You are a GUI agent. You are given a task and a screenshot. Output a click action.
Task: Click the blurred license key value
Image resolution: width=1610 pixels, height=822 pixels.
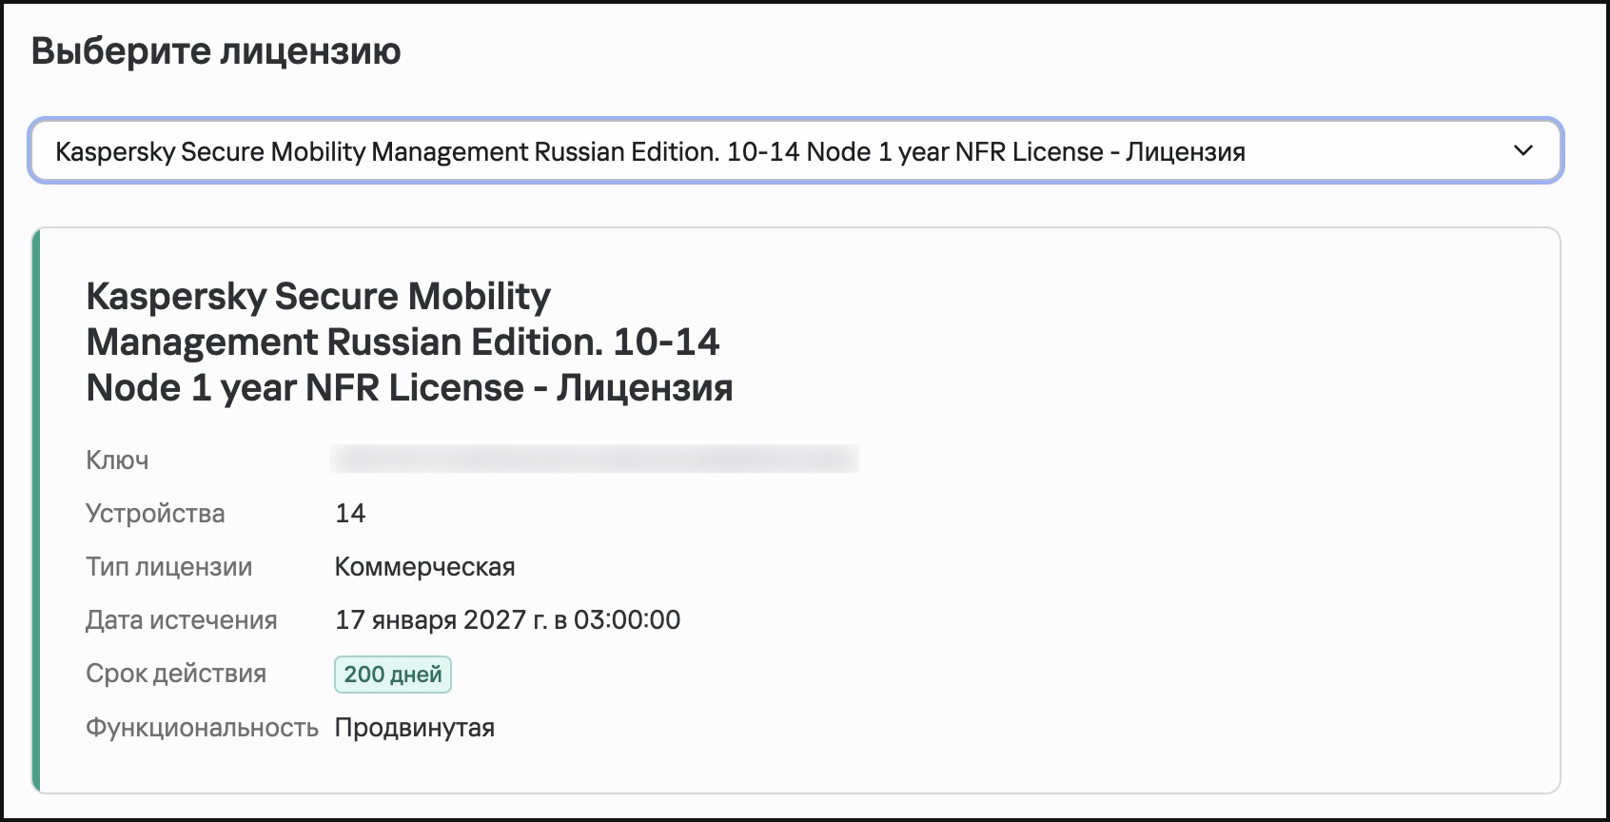coord(595,460)
